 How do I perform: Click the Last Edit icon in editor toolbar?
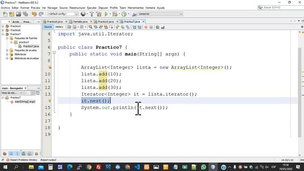(x=69, y=27)
